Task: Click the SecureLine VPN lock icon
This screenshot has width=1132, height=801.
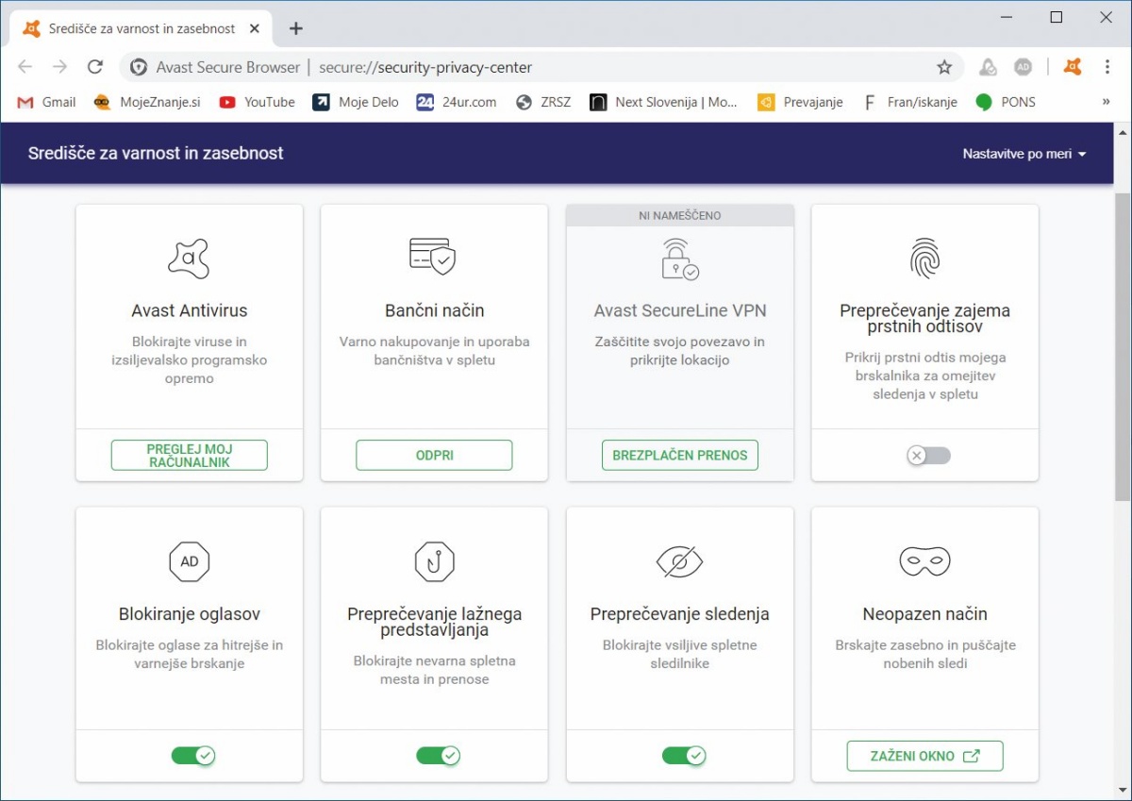Action: [x=679, y=259]
